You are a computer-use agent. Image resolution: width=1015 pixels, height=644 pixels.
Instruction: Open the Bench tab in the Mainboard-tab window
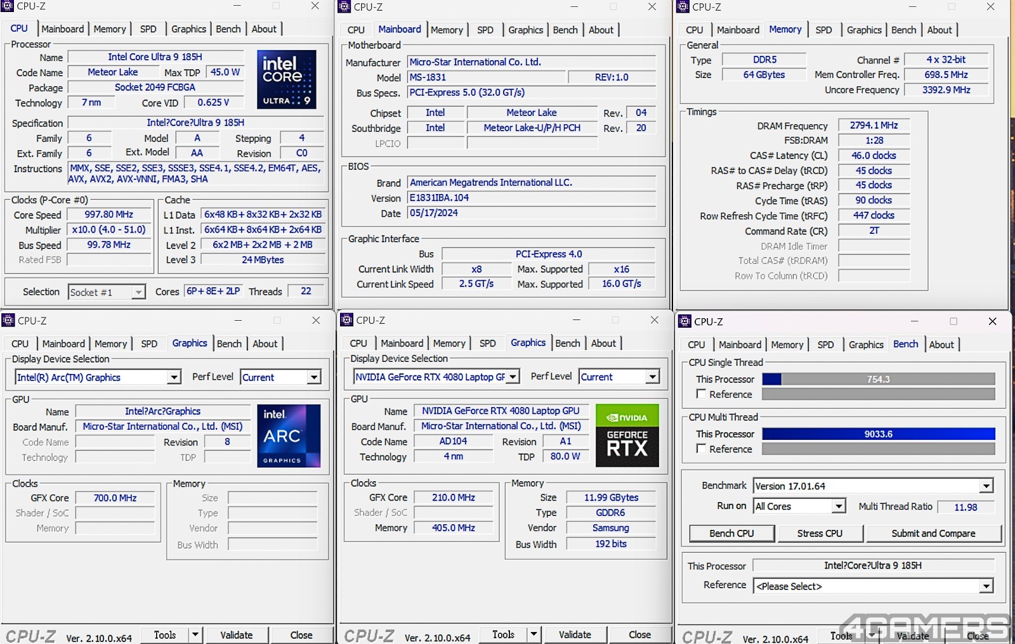(x=565, y=30)
